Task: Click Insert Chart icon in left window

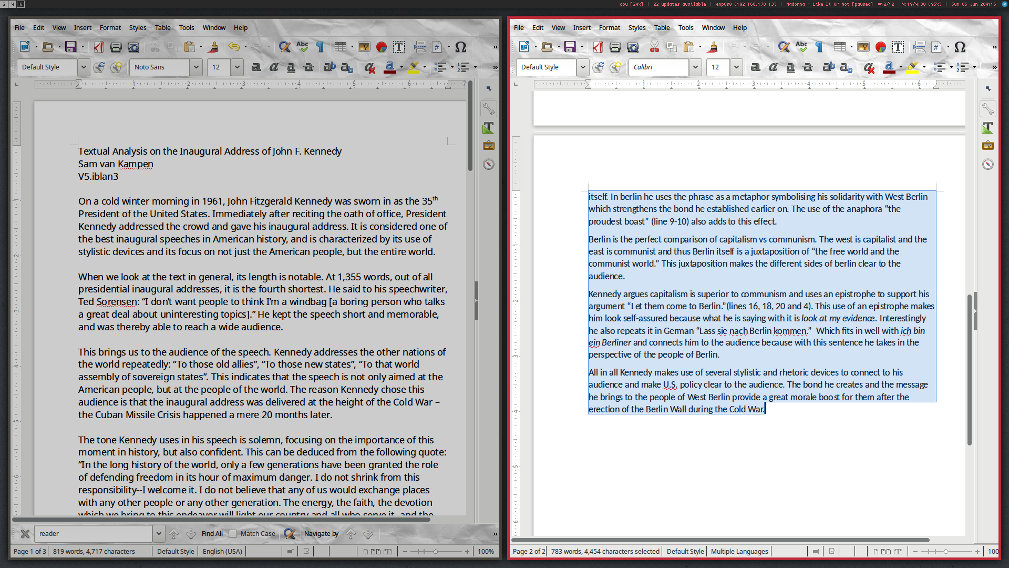Action: coord(382,47)
